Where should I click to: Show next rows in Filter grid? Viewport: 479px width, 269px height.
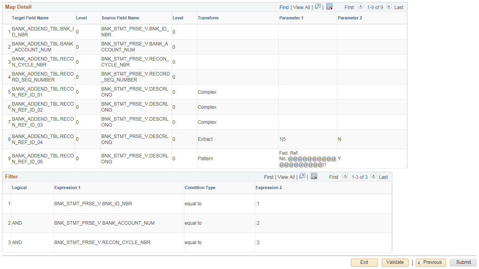tap(373, 176)
